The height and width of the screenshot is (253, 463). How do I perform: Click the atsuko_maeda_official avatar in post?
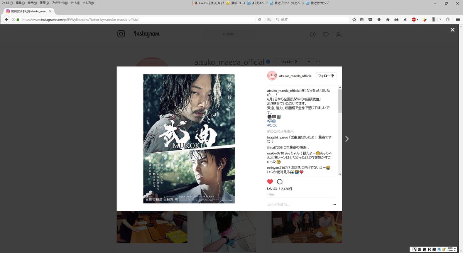[272, 76]
